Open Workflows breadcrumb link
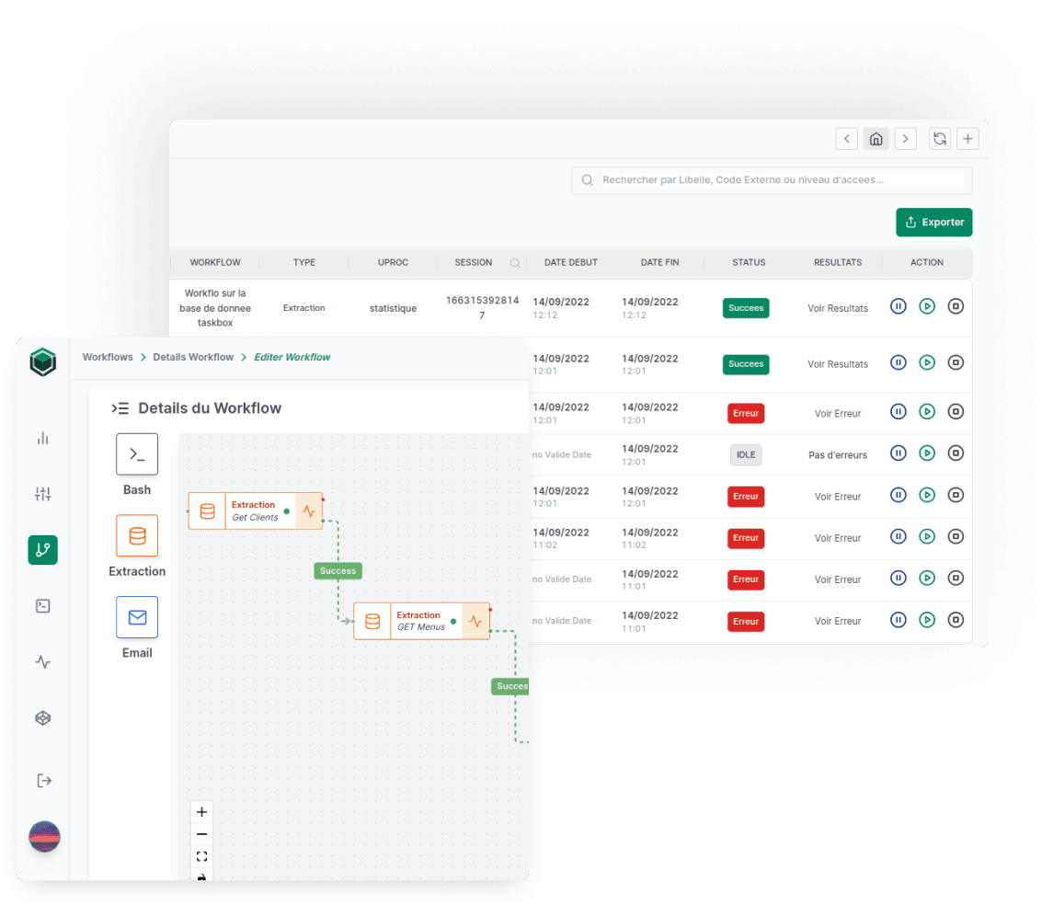The image size is (1053, 906). click(108, 357)
